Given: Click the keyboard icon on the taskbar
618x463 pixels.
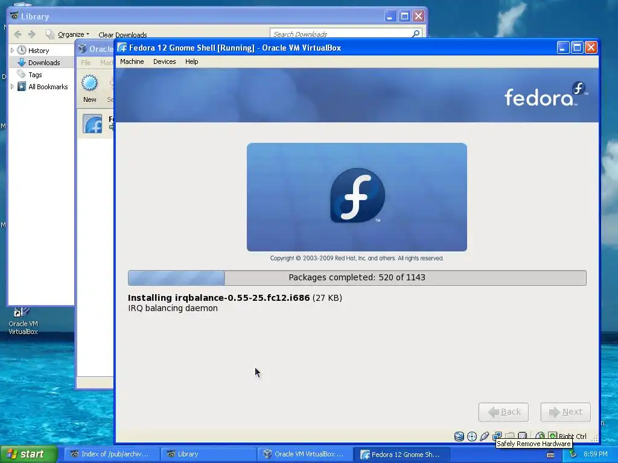Looking at the screenshot, I should coord(550,455).
